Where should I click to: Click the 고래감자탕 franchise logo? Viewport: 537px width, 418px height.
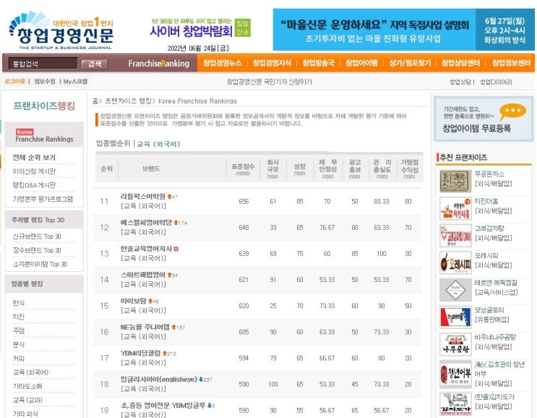coord(455,236)
